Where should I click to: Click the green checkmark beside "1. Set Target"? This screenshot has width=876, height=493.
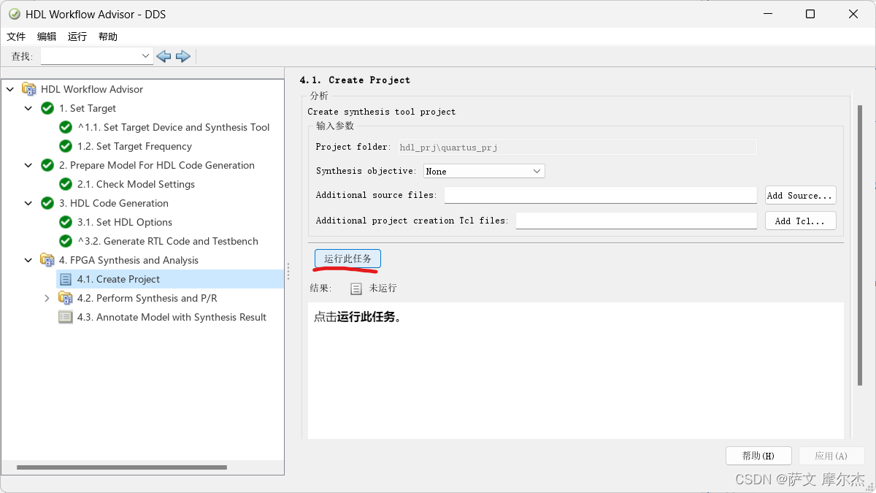[47, 107]
